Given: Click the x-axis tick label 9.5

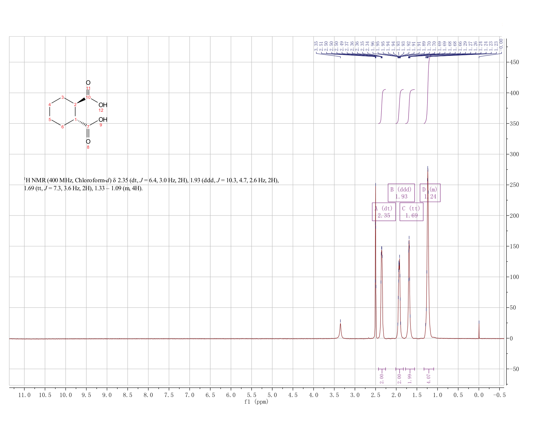Looking at the screenshot, I should point(86,395).
